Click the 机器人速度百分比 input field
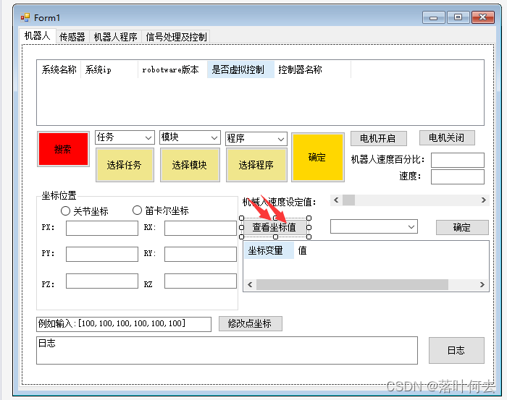 [458, 160]
